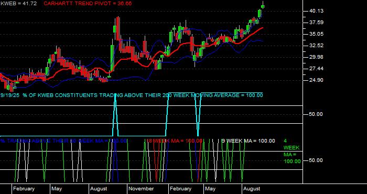Click the first May label on time axis
Viewport: 367px width, 194px height.
[x=57, y=189]
